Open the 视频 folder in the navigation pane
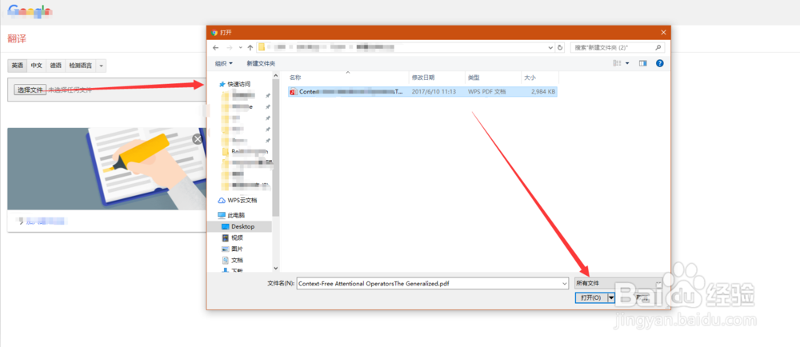The image size is (800, 347). (238, 237)
